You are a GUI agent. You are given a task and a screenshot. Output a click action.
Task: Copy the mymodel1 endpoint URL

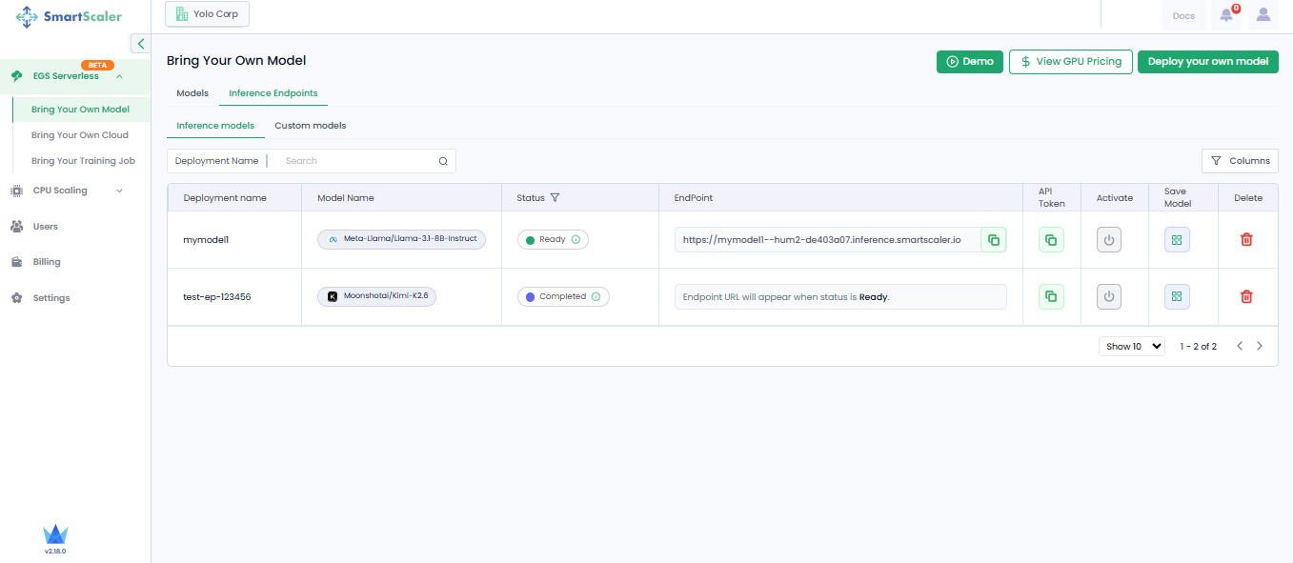[x=994, y=240]
